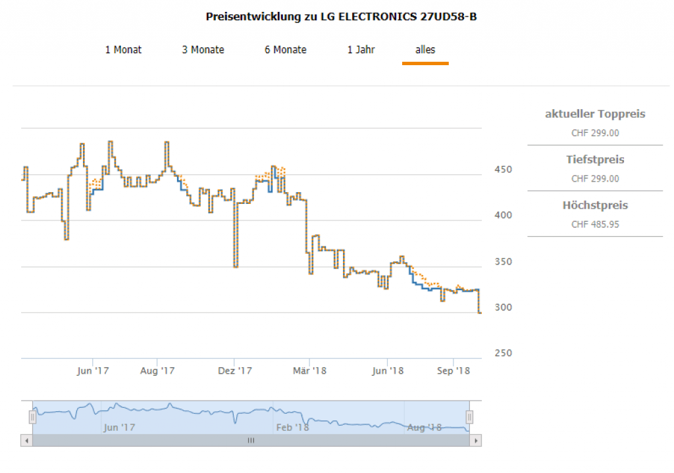Click the chart title Preisentwicklung zu LG ELECTRONICS
Image resolution: width=674 pixels, height=473 pixels.
coord(341,16)
